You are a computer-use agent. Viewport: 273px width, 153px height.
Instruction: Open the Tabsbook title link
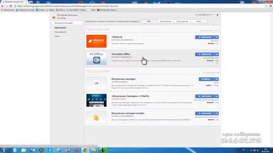coord(117,37)
